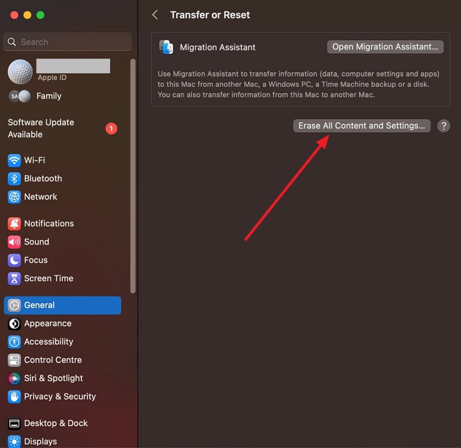Open Accessibility settings

tap(62, 342)
